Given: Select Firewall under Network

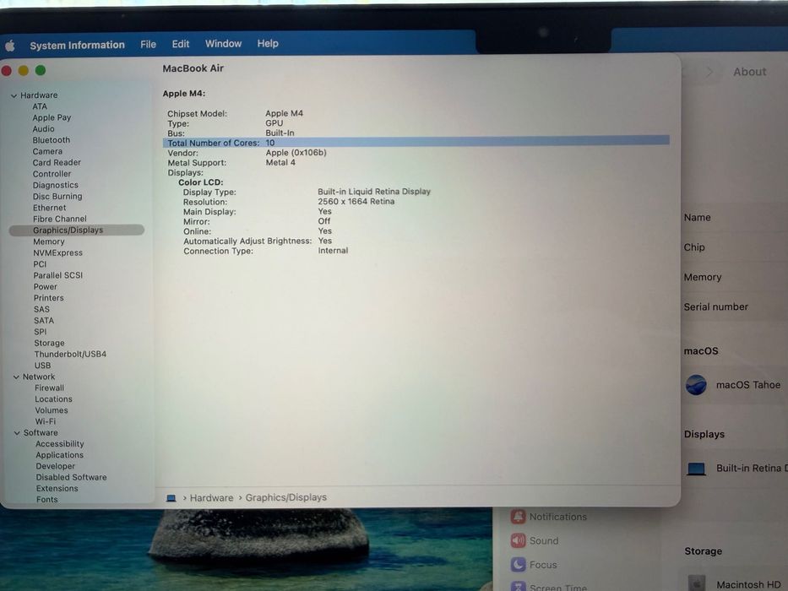Looking at the screenshot, I should tap(49, 388).
